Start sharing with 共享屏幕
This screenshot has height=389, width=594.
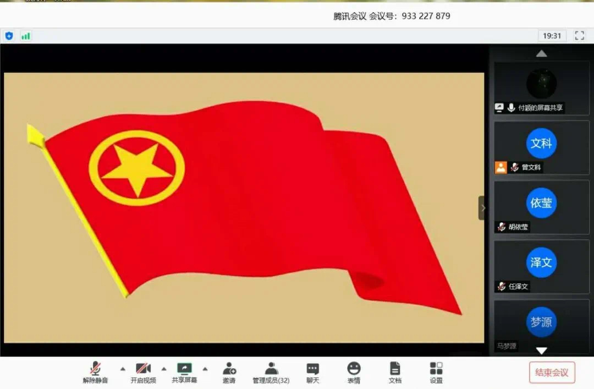pos(184,372)
